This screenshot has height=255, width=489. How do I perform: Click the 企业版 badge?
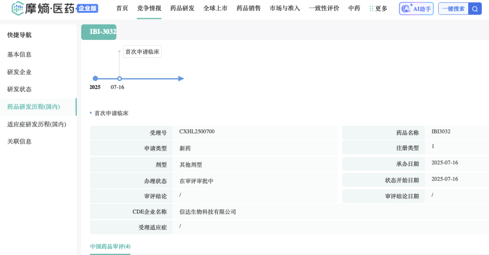[x=88, y=9]
